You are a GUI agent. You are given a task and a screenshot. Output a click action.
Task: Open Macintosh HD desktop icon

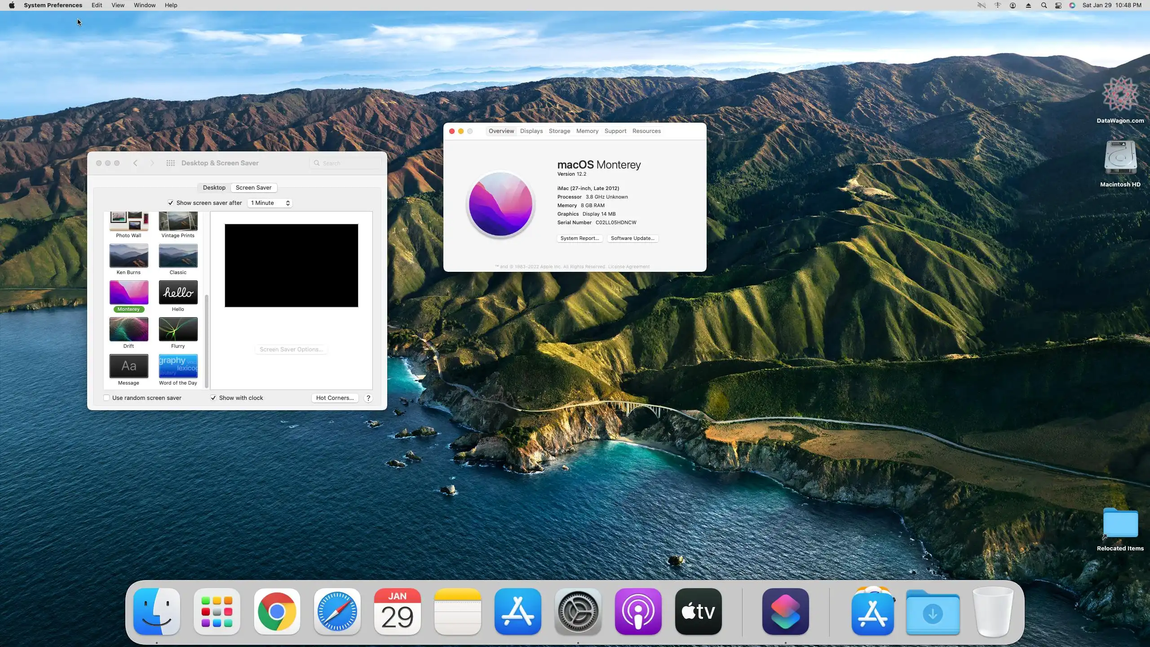(x=1120, y=158)
